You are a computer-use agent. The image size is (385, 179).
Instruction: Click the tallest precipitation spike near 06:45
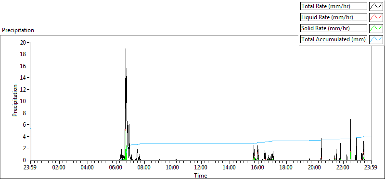[126, 49]
